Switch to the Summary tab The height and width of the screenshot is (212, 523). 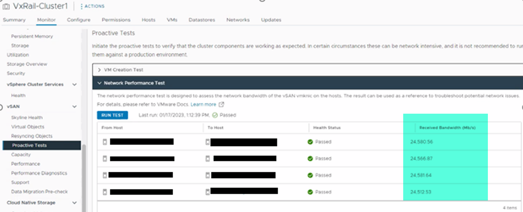(x=14, y=20)
